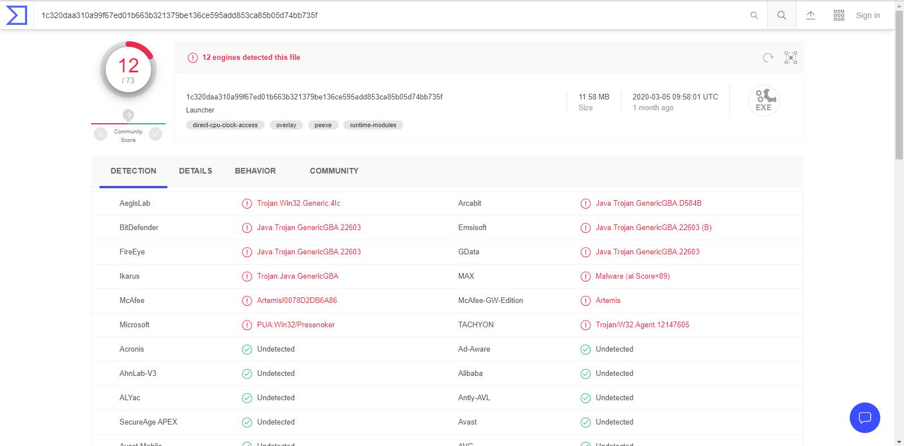This screenshot has height=446, width=904.
Task: Click TACHYON detection warning icon
Action: click(x=586, y=325)
